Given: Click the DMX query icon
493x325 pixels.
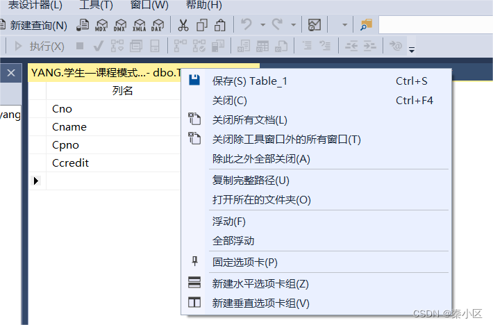Looking at the screenshot, I should pos(120,25).
